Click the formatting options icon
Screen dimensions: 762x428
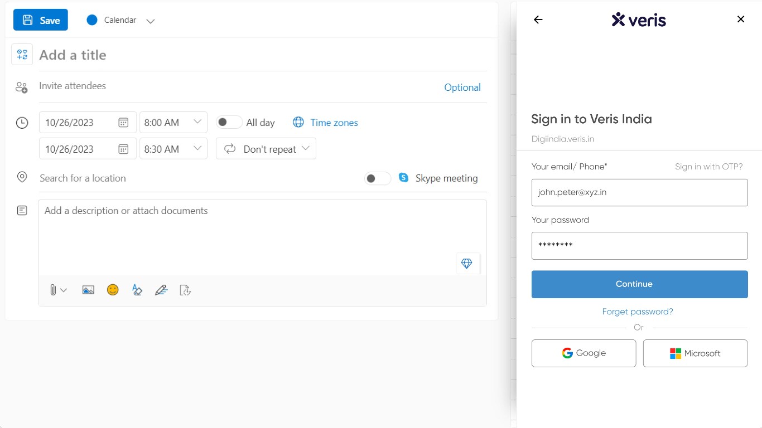(x=137, y=290)
